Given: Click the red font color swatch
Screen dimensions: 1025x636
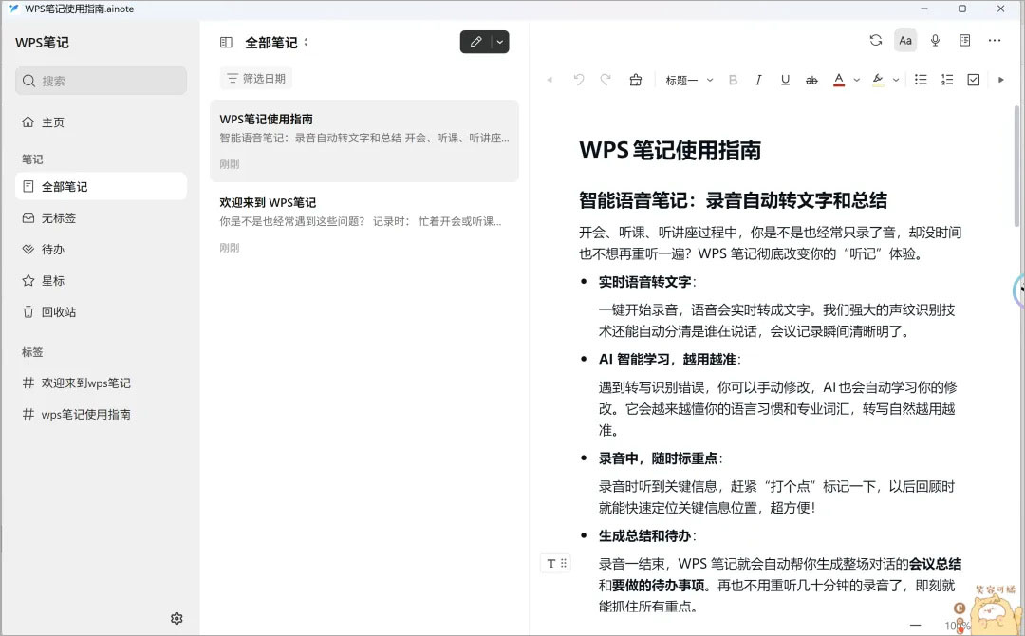Looking at the screenshot, I should pyautogui.click(x=839, y=81).
